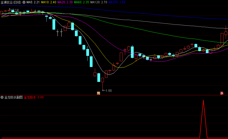Click the yellow MA10: 2.40 label

49,2
